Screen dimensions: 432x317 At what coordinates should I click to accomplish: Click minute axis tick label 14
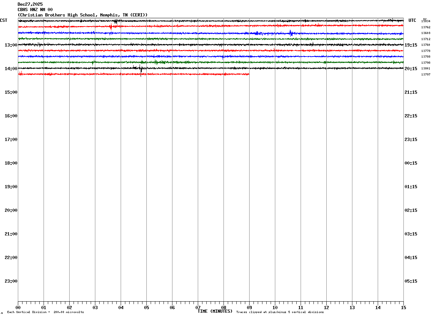[x=378, y=307]
